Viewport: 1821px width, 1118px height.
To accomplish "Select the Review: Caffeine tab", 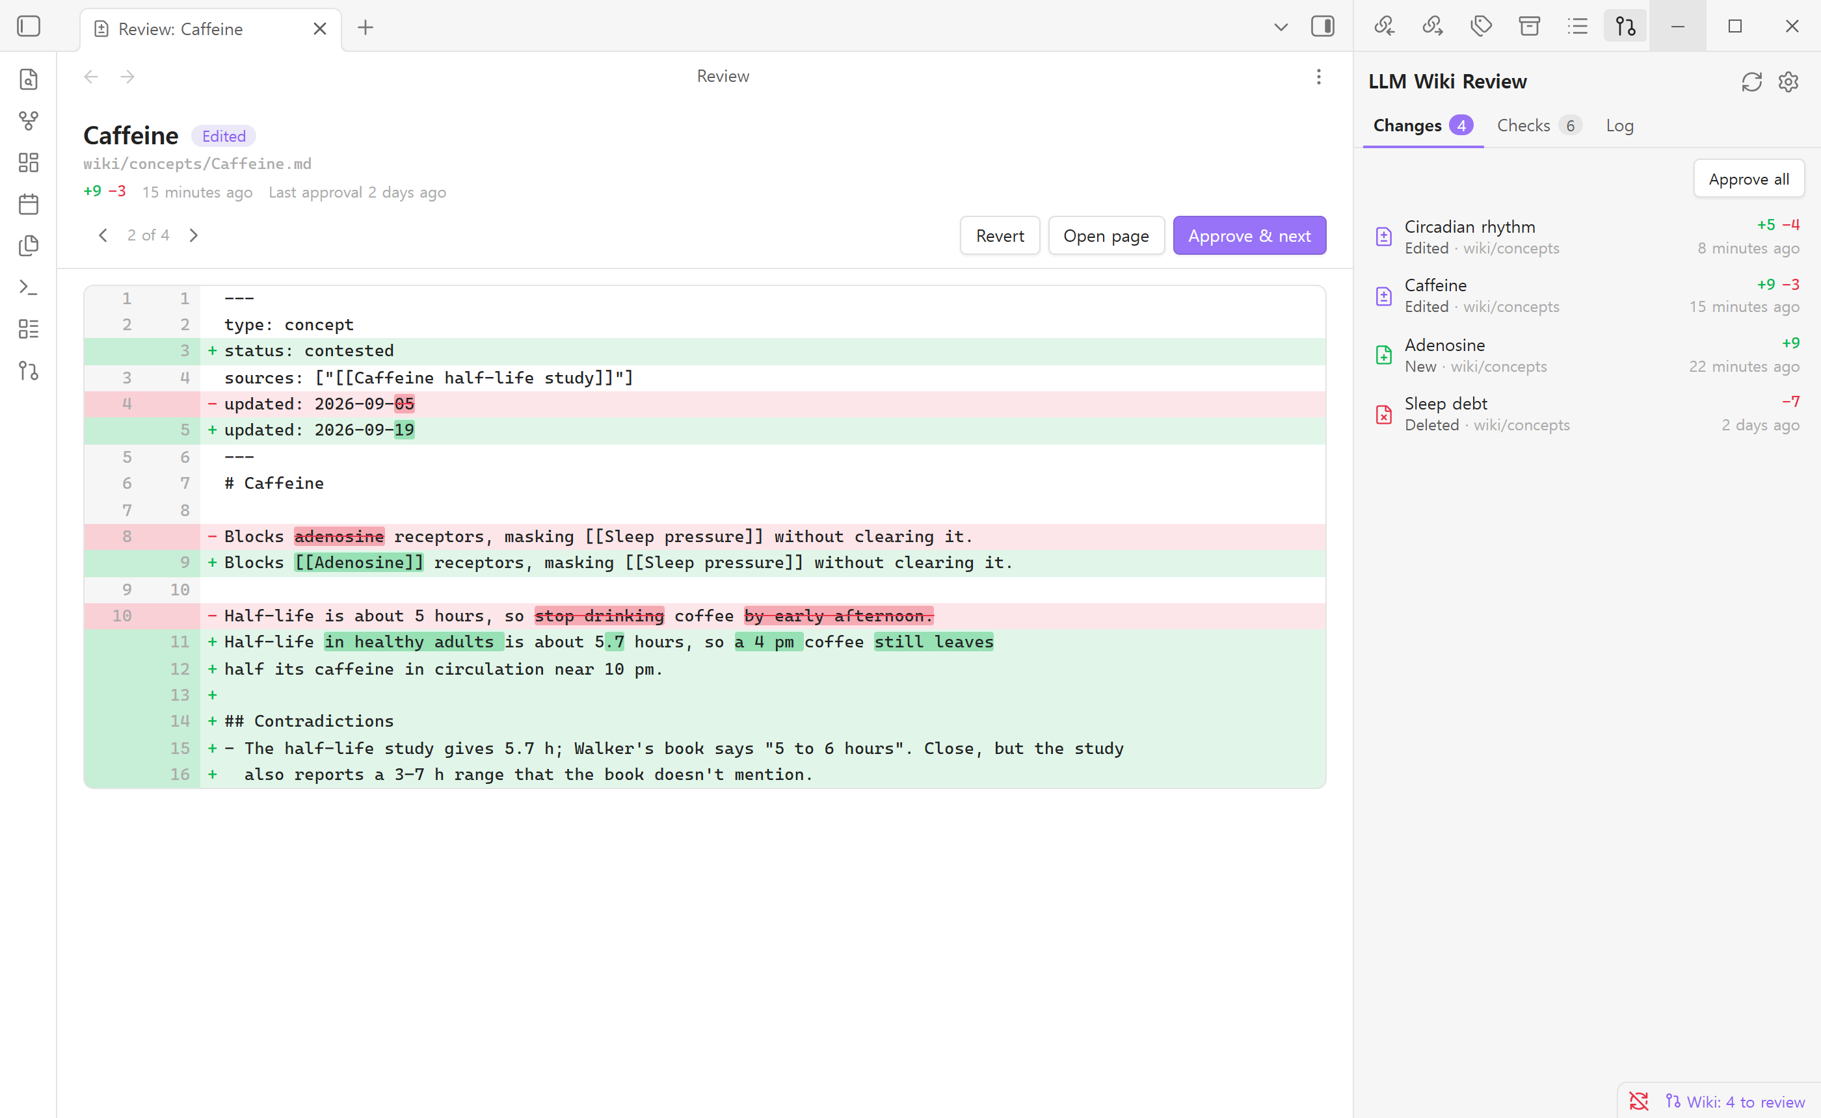I will coord(211,29).
